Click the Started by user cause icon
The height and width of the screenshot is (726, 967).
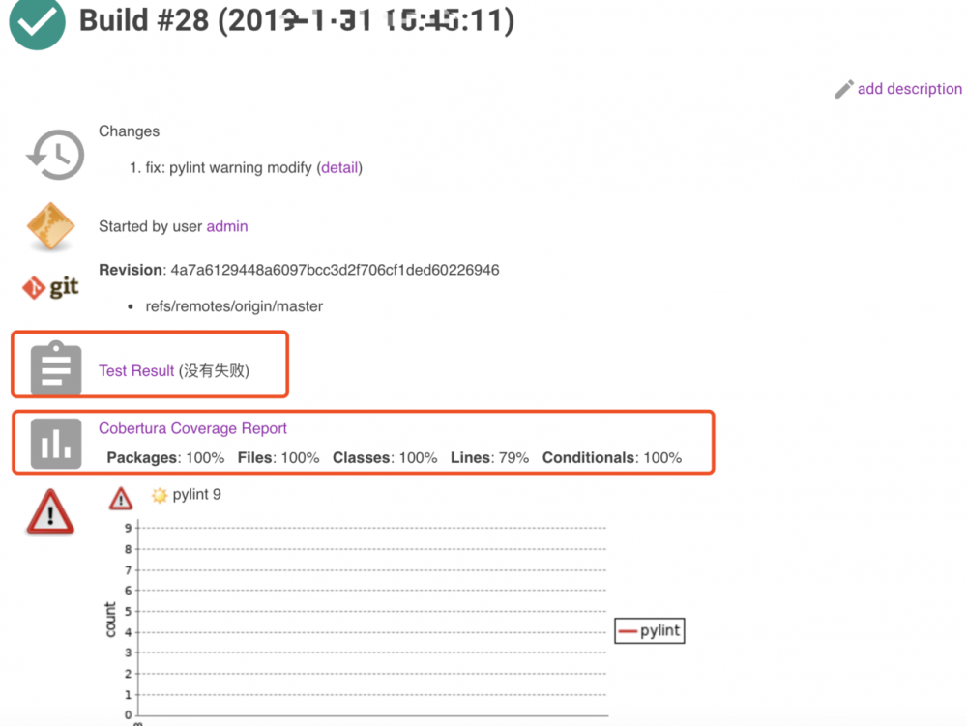click(x=49, y=227)
